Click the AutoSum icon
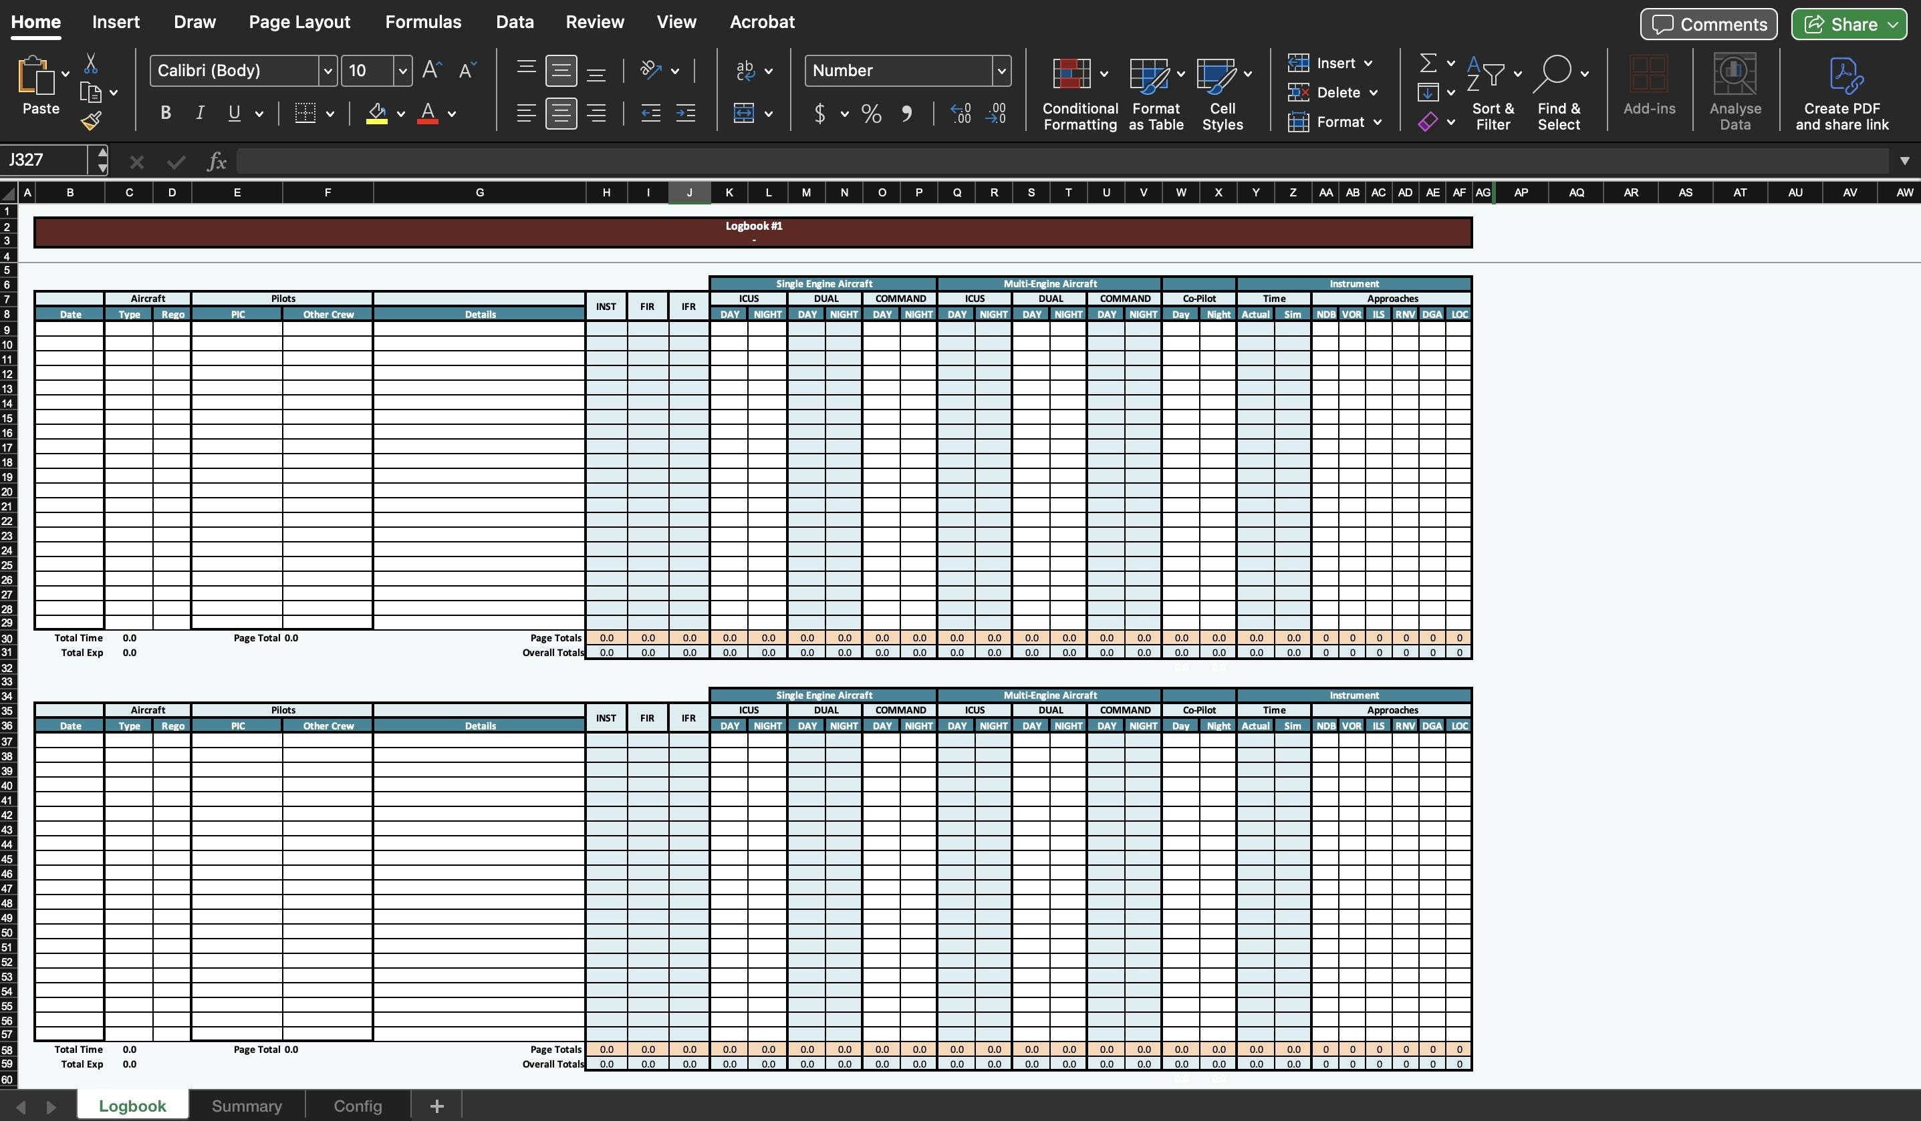This screenshot has width=1921, height=1121. tap(1429, 63)
